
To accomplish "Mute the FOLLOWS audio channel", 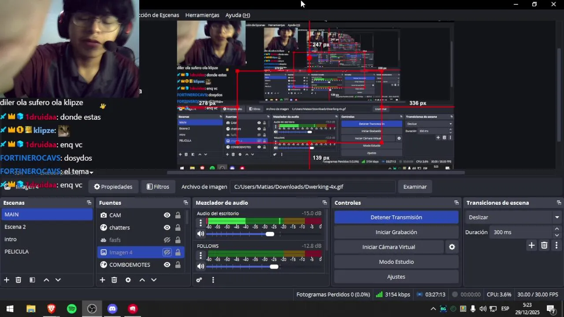I will (200, 266).
